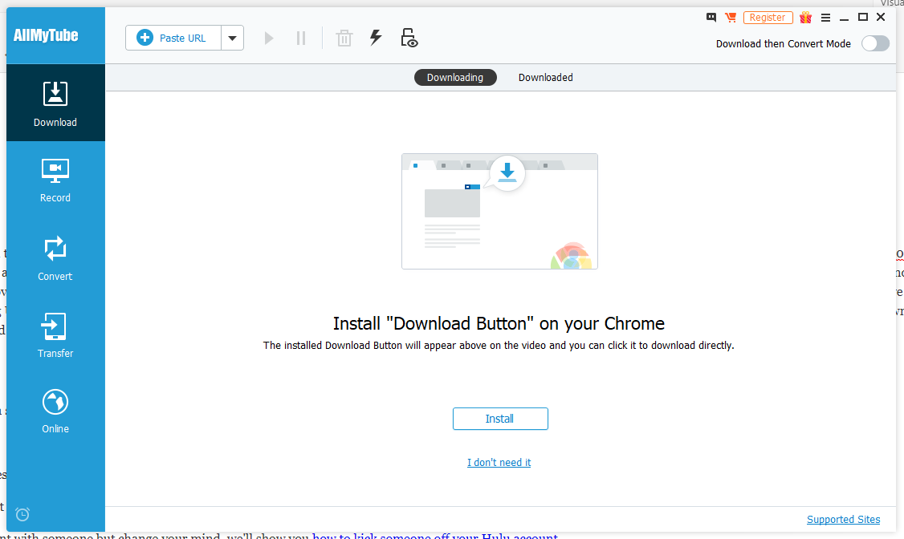
Task: Click the Chrome extension illustration
Action: 500,211
